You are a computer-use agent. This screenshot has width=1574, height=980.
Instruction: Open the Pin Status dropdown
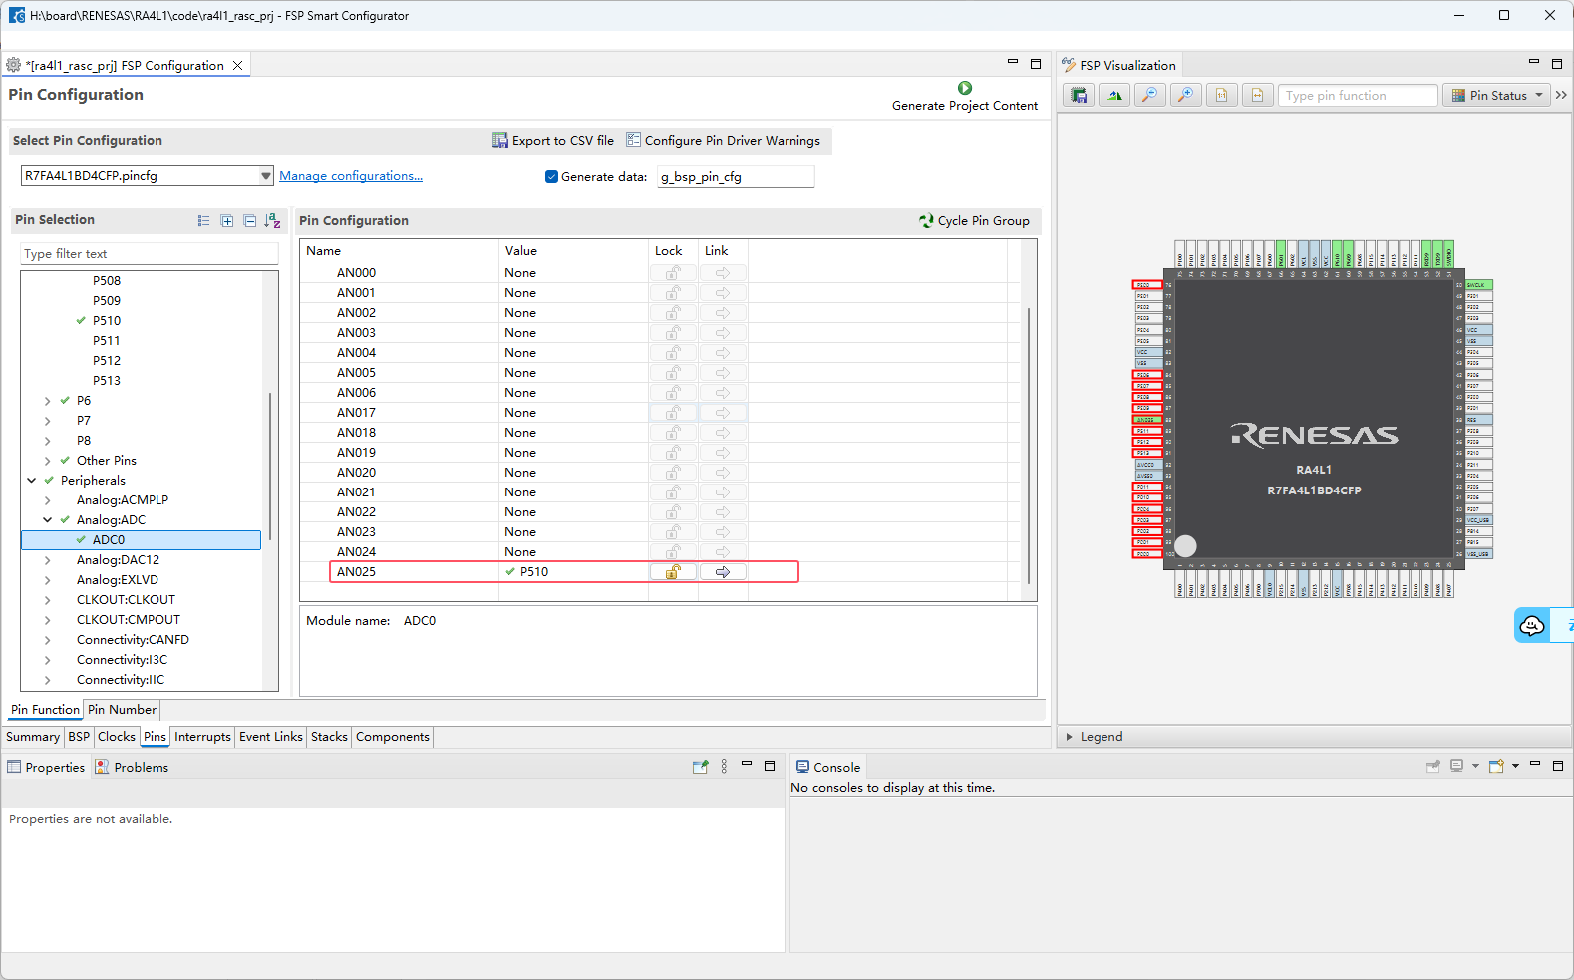coord(1497,95)
